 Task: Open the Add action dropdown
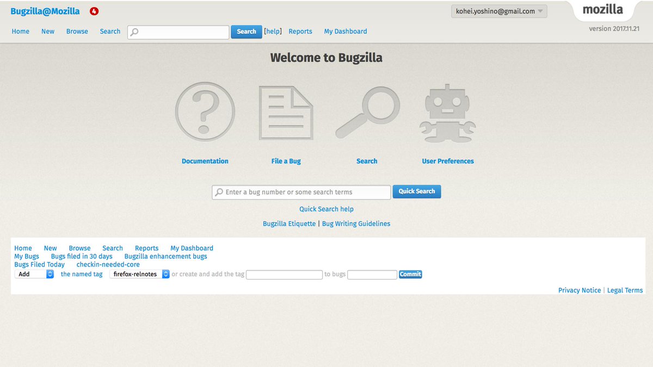click(x=34, y=274)
